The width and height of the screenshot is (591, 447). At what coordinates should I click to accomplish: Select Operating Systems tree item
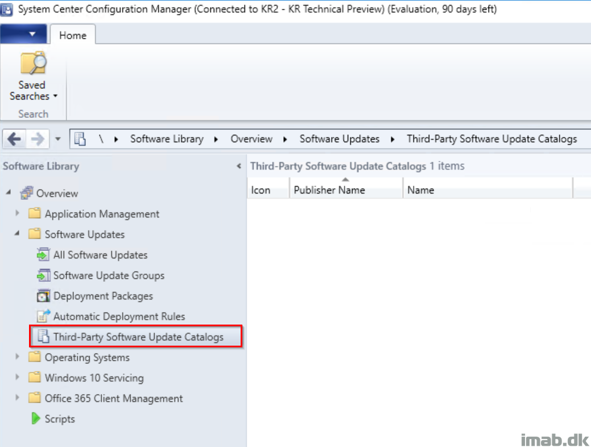pyautogui.click(x=87, y=358)
